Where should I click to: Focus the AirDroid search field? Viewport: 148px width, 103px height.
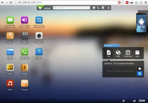pyautogui.click(x=72, y=8)
